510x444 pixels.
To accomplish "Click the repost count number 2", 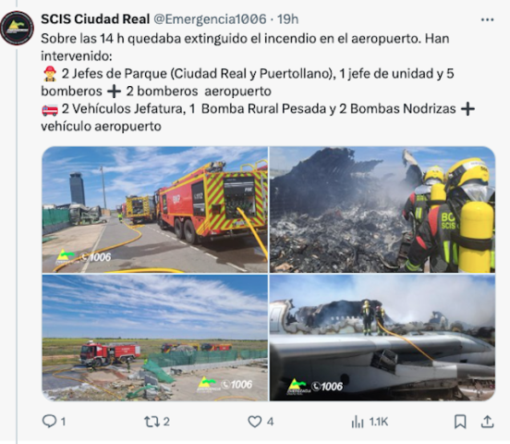I will 166,422.
